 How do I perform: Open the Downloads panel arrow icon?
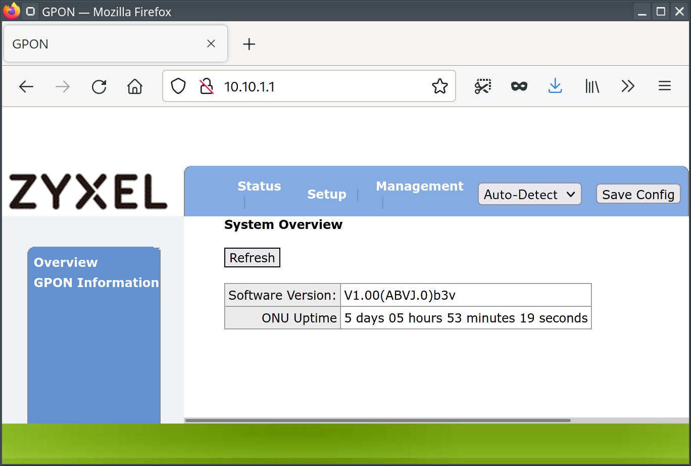coord(555,87)
